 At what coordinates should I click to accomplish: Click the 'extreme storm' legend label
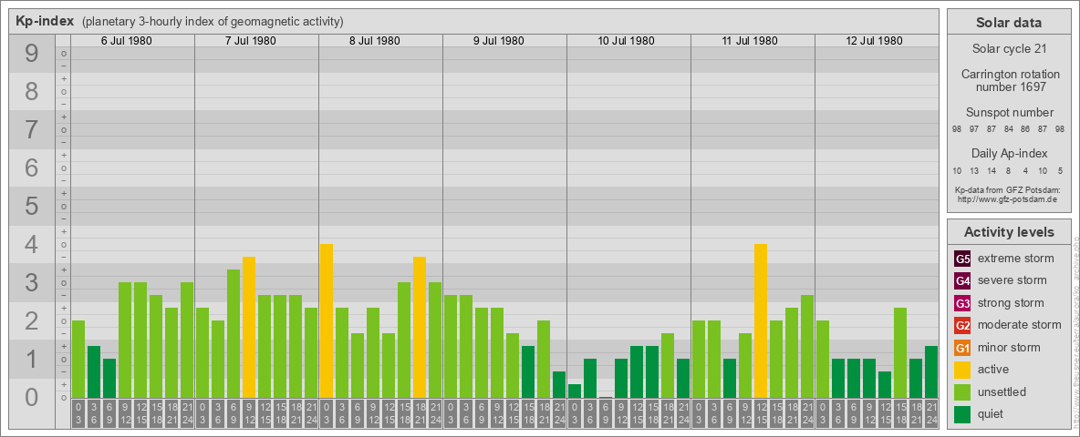click(x=1016, y=259)
